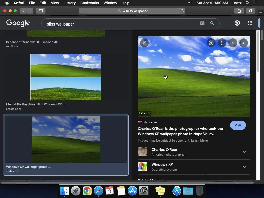Screen dimensions: 264x198
Task: Open the Edit menu
Action: pos(43,3)
